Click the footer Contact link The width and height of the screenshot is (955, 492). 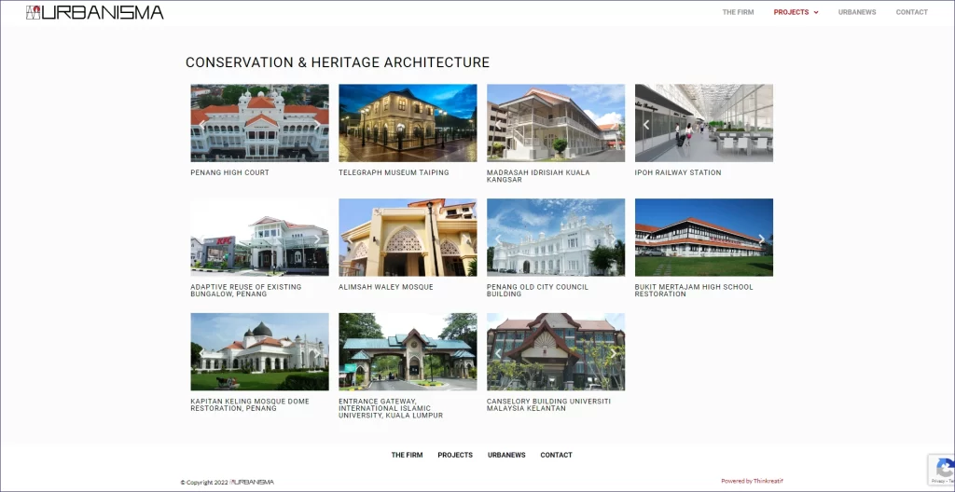(x=556, y=455)
